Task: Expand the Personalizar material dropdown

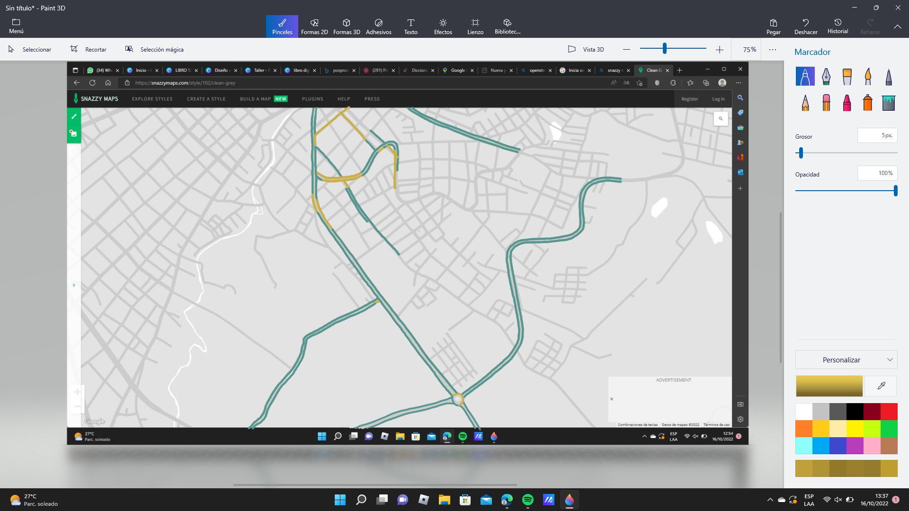Action: pos(847,360)
